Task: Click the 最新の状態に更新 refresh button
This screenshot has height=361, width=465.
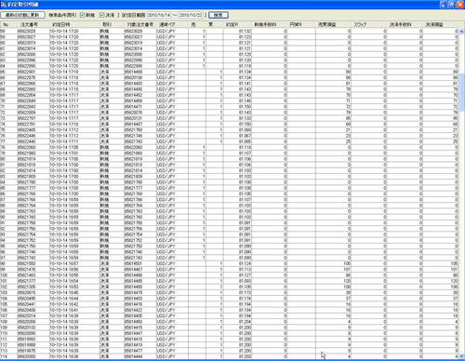Action: (x=23, y=15)
